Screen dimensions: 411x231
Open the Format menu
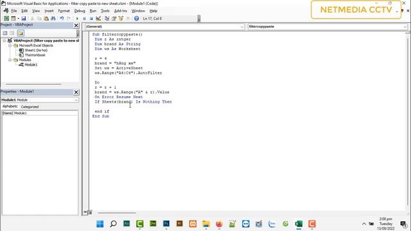coord(64,11)
